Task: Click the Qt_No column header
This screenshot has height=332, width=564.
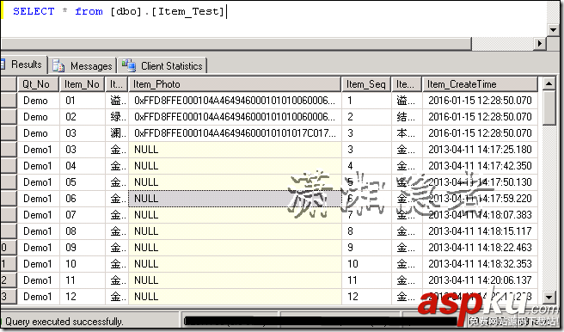Action: click(39, 84)
